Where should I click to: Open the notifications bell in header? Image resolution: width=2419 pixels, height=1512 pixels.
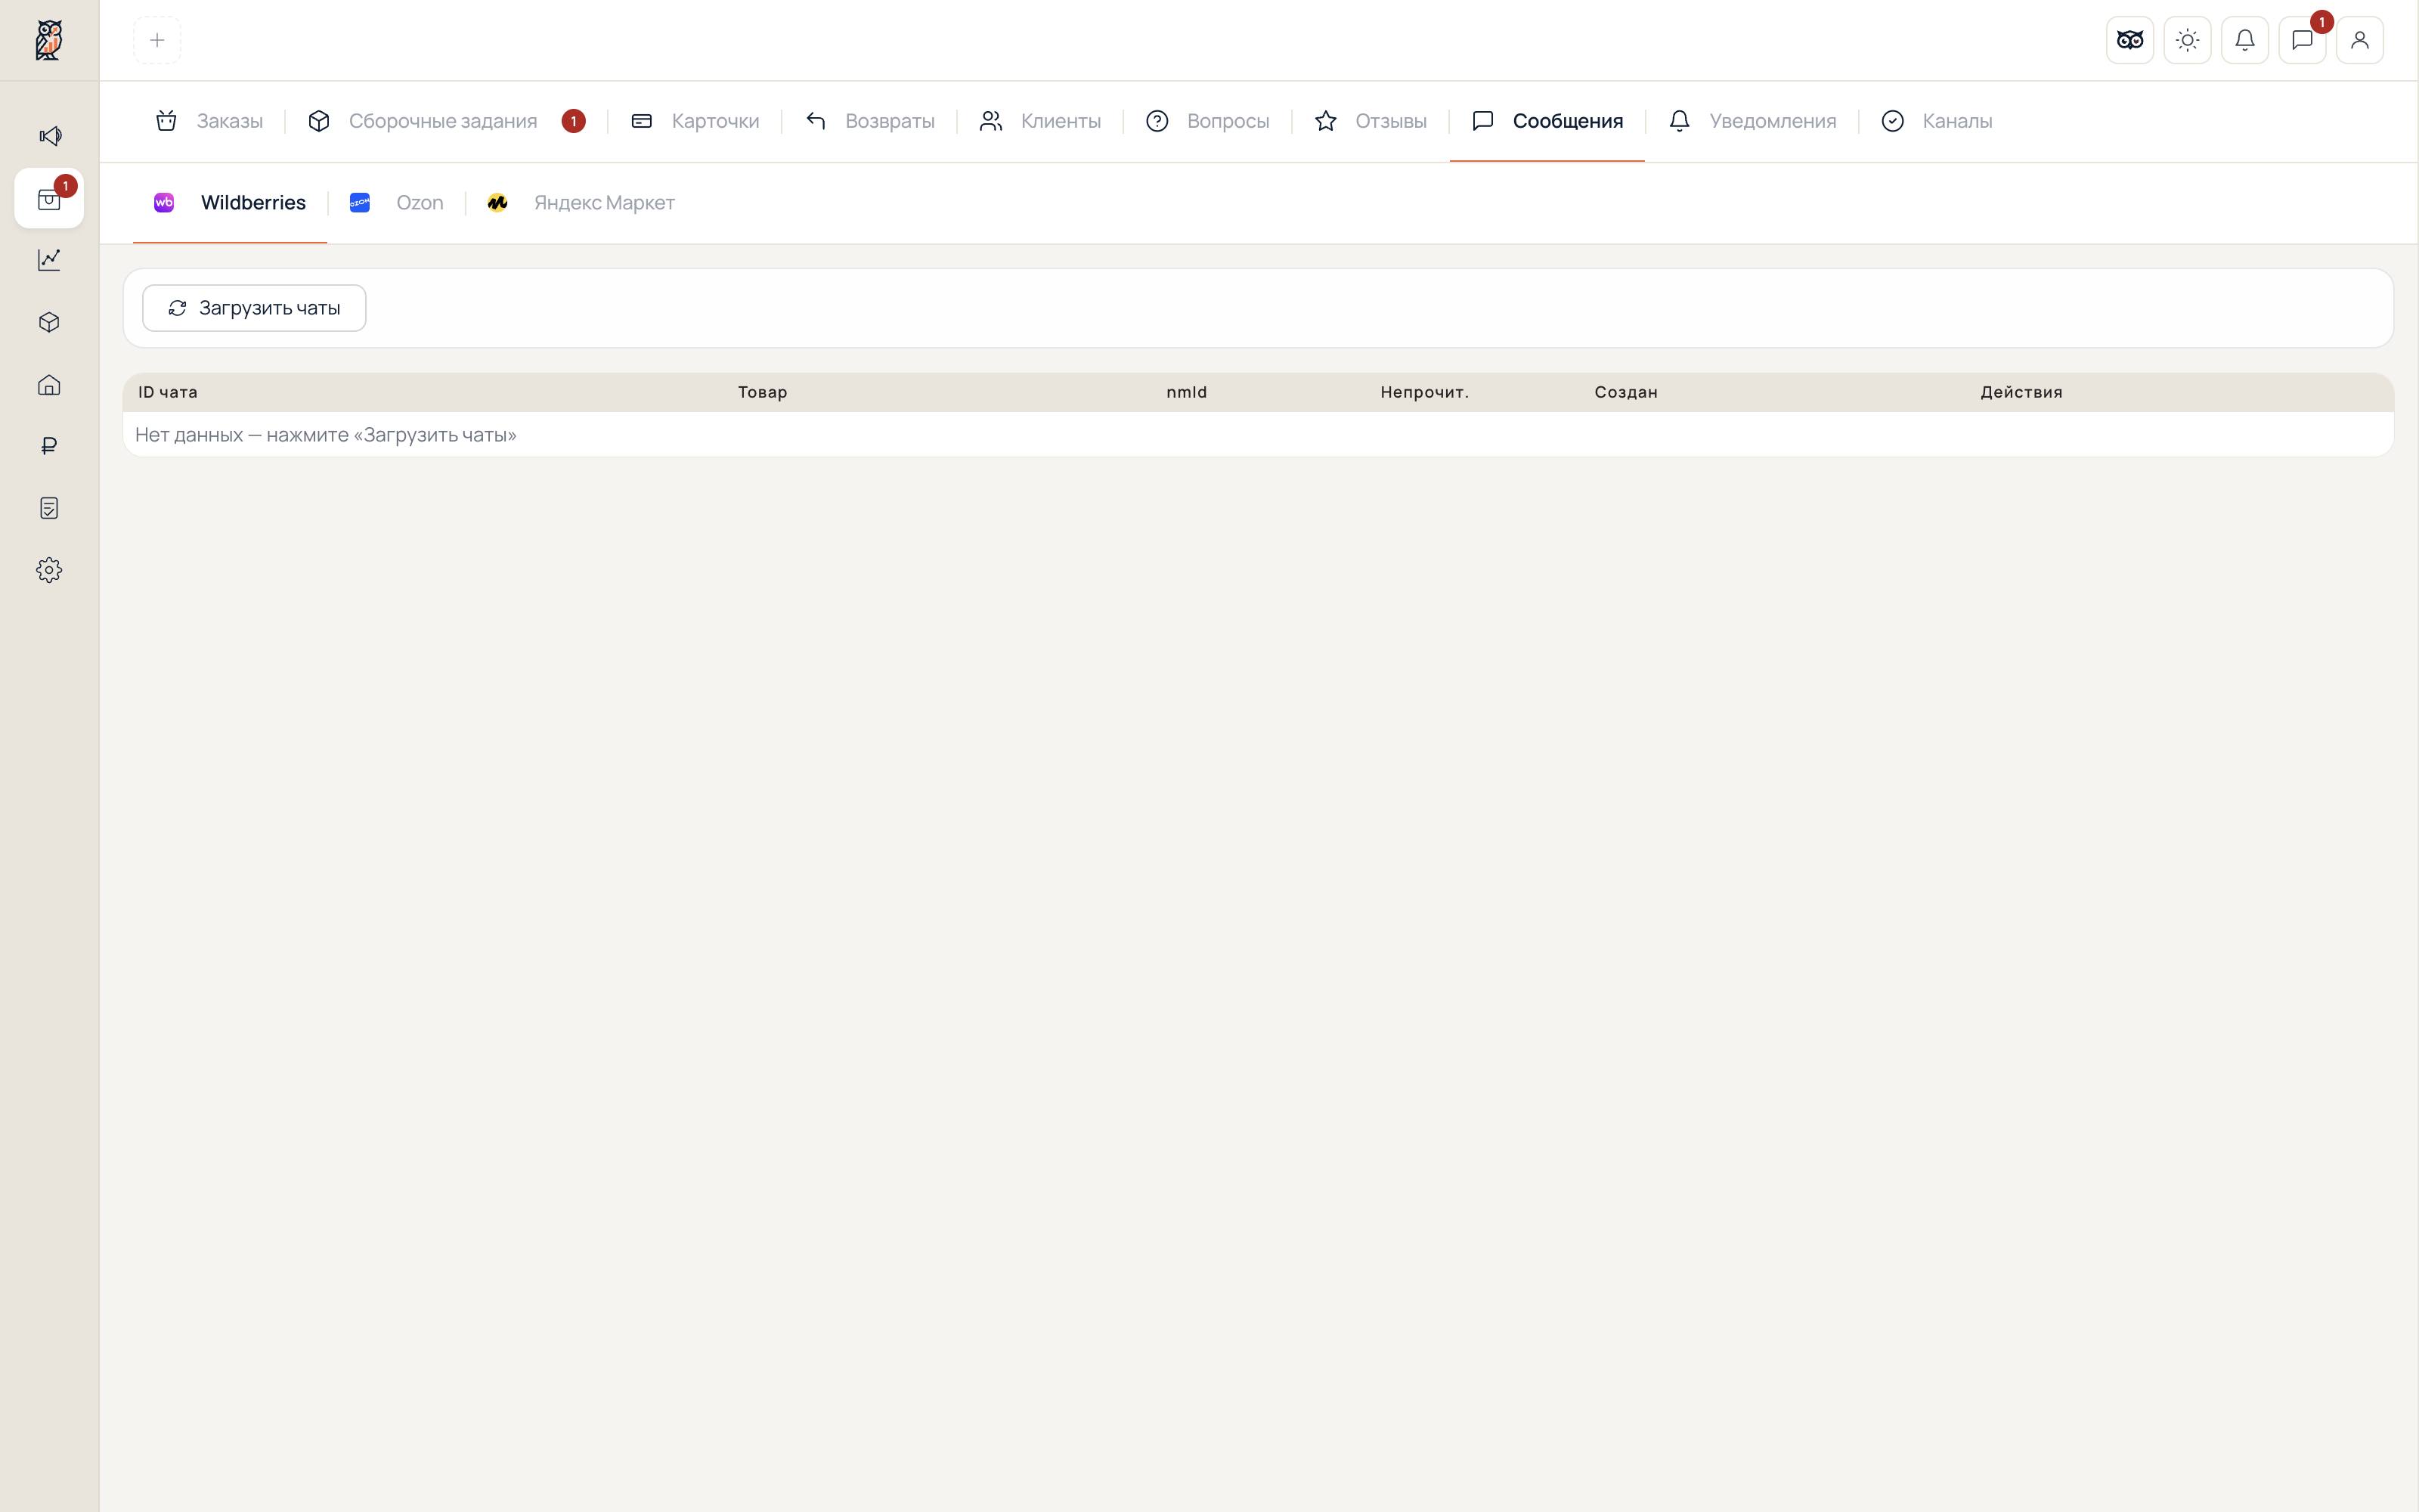(2244, 40)
